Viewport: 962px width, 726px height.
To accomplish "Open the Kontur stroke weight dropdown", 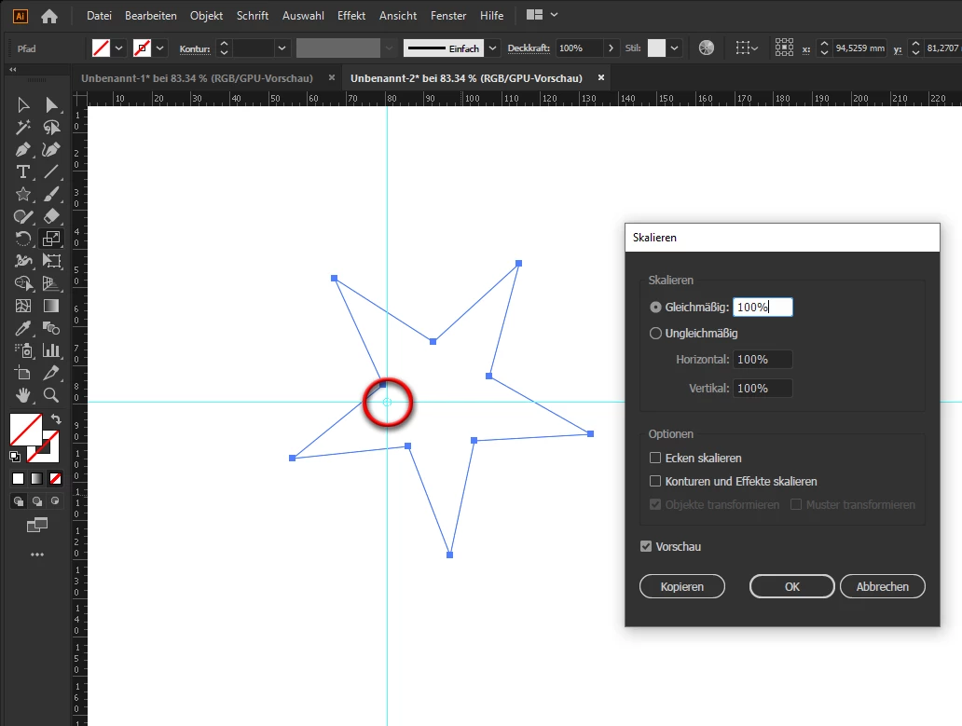I will point(282,48).
